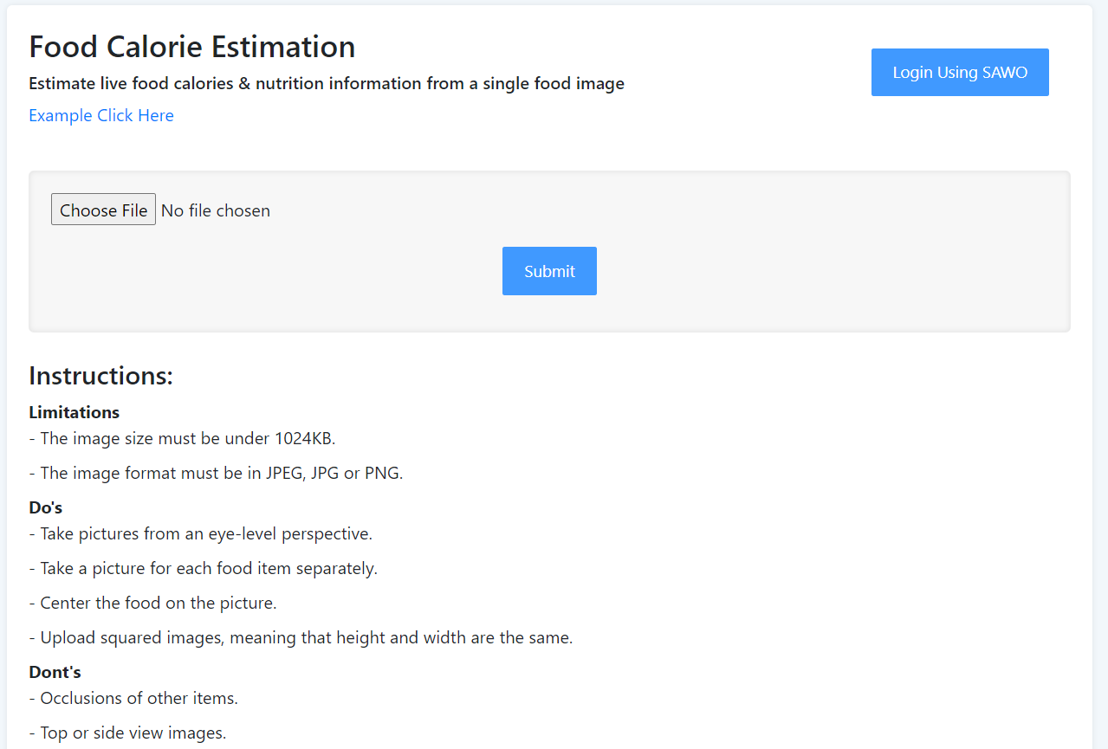Click the Do's subheading

tap(46, 507)
